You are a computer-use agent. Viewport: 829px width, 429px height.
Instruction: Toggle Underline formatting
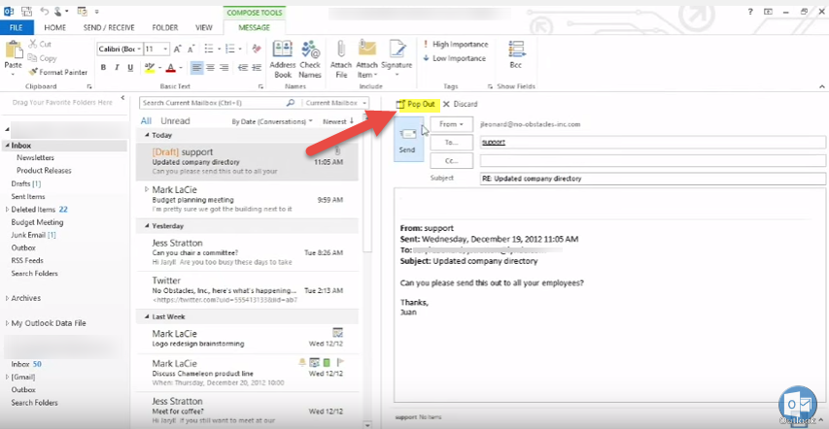131,67
